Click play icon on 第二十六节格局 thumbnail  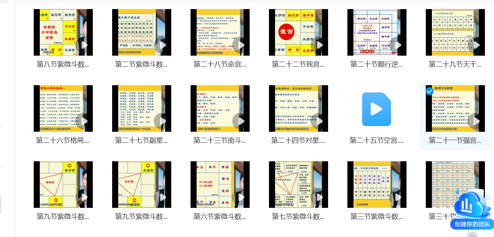(x=84, y=121)
